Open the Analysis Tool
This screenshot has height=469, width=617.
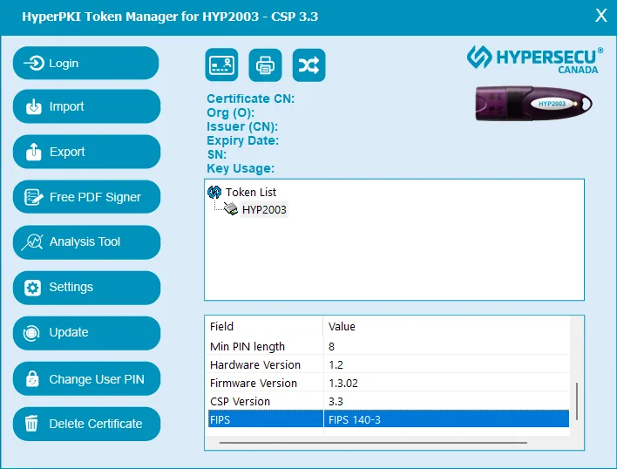86,242
